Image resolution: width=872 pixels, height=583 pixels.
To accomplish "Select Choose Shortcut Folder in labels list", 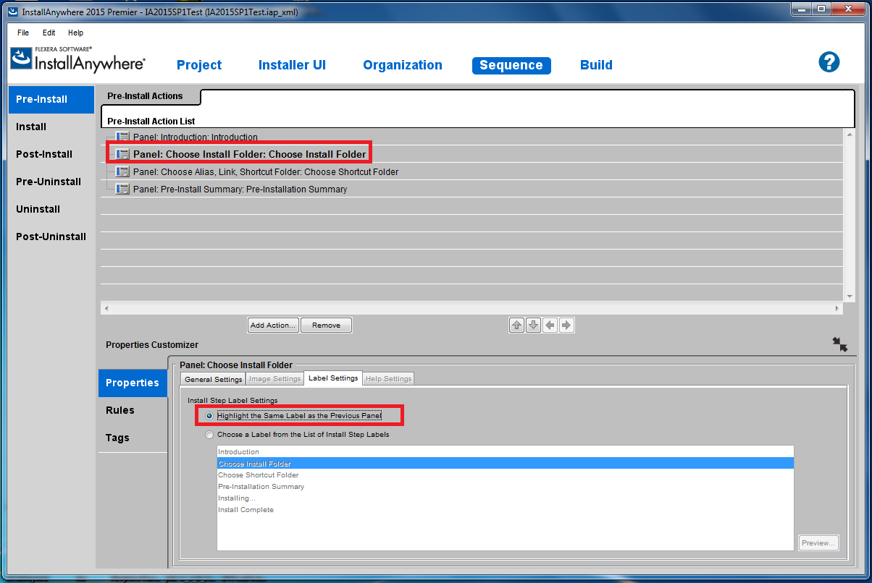I will tap(506, 475).
